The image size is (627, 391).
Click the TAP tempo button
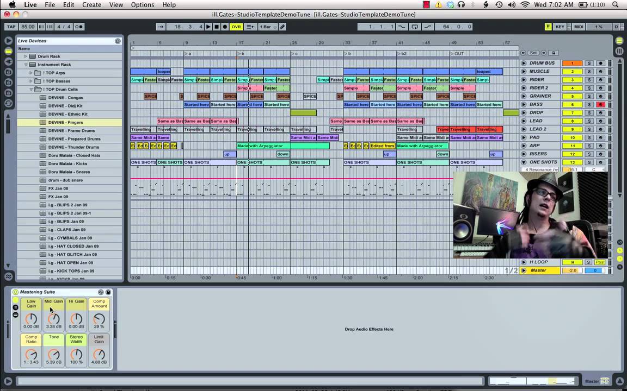(11, 27)
